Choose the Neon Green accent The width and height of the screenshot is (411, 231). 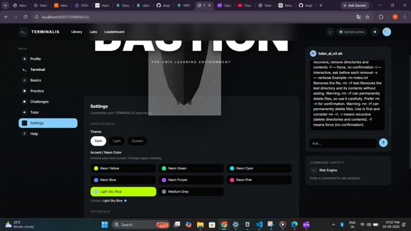pos(191,168)
